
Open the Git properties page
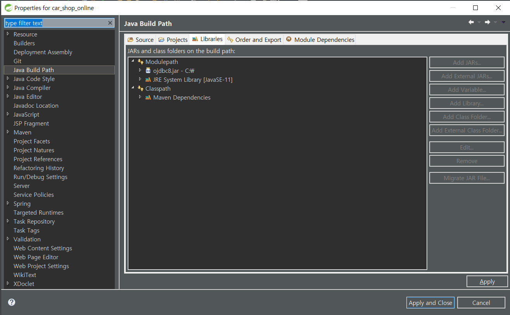(17, 61)
